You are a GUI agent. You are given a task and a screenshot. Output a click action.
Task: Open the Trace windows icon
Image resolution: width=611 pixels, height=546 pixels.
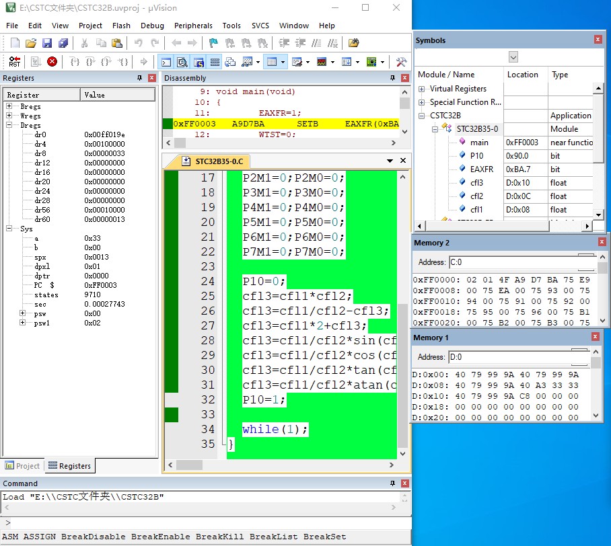click(347, 62)
